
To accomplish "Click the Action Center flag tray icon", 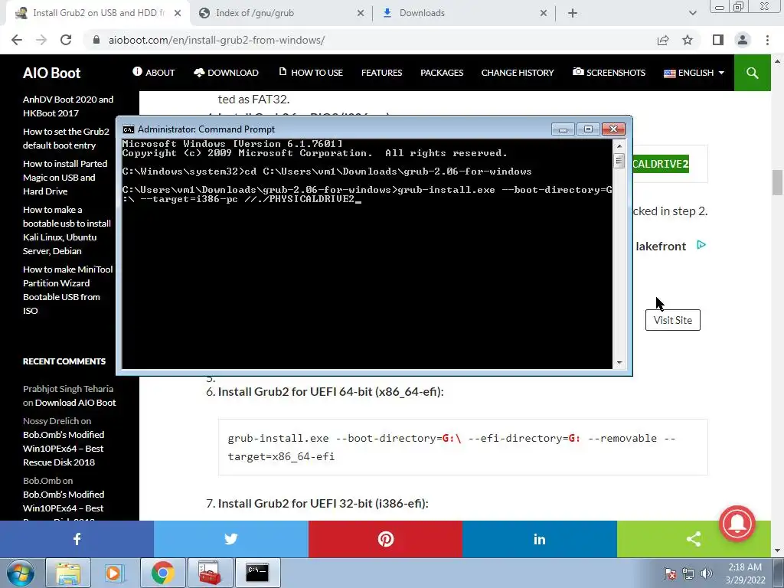I will tap(669, 574).
